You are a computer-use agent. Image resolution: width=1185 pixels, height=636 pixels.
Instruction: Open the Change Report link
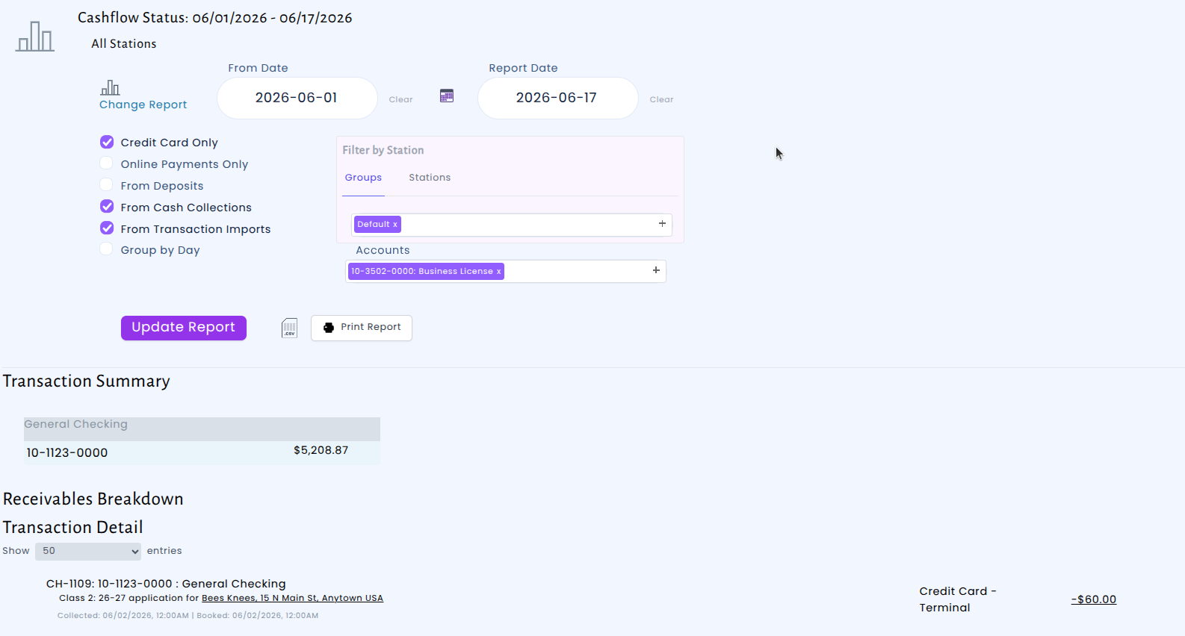coord(143,105)
